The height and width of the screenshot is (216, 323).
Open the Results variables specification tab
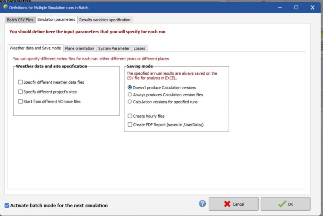tap(105, 20)
